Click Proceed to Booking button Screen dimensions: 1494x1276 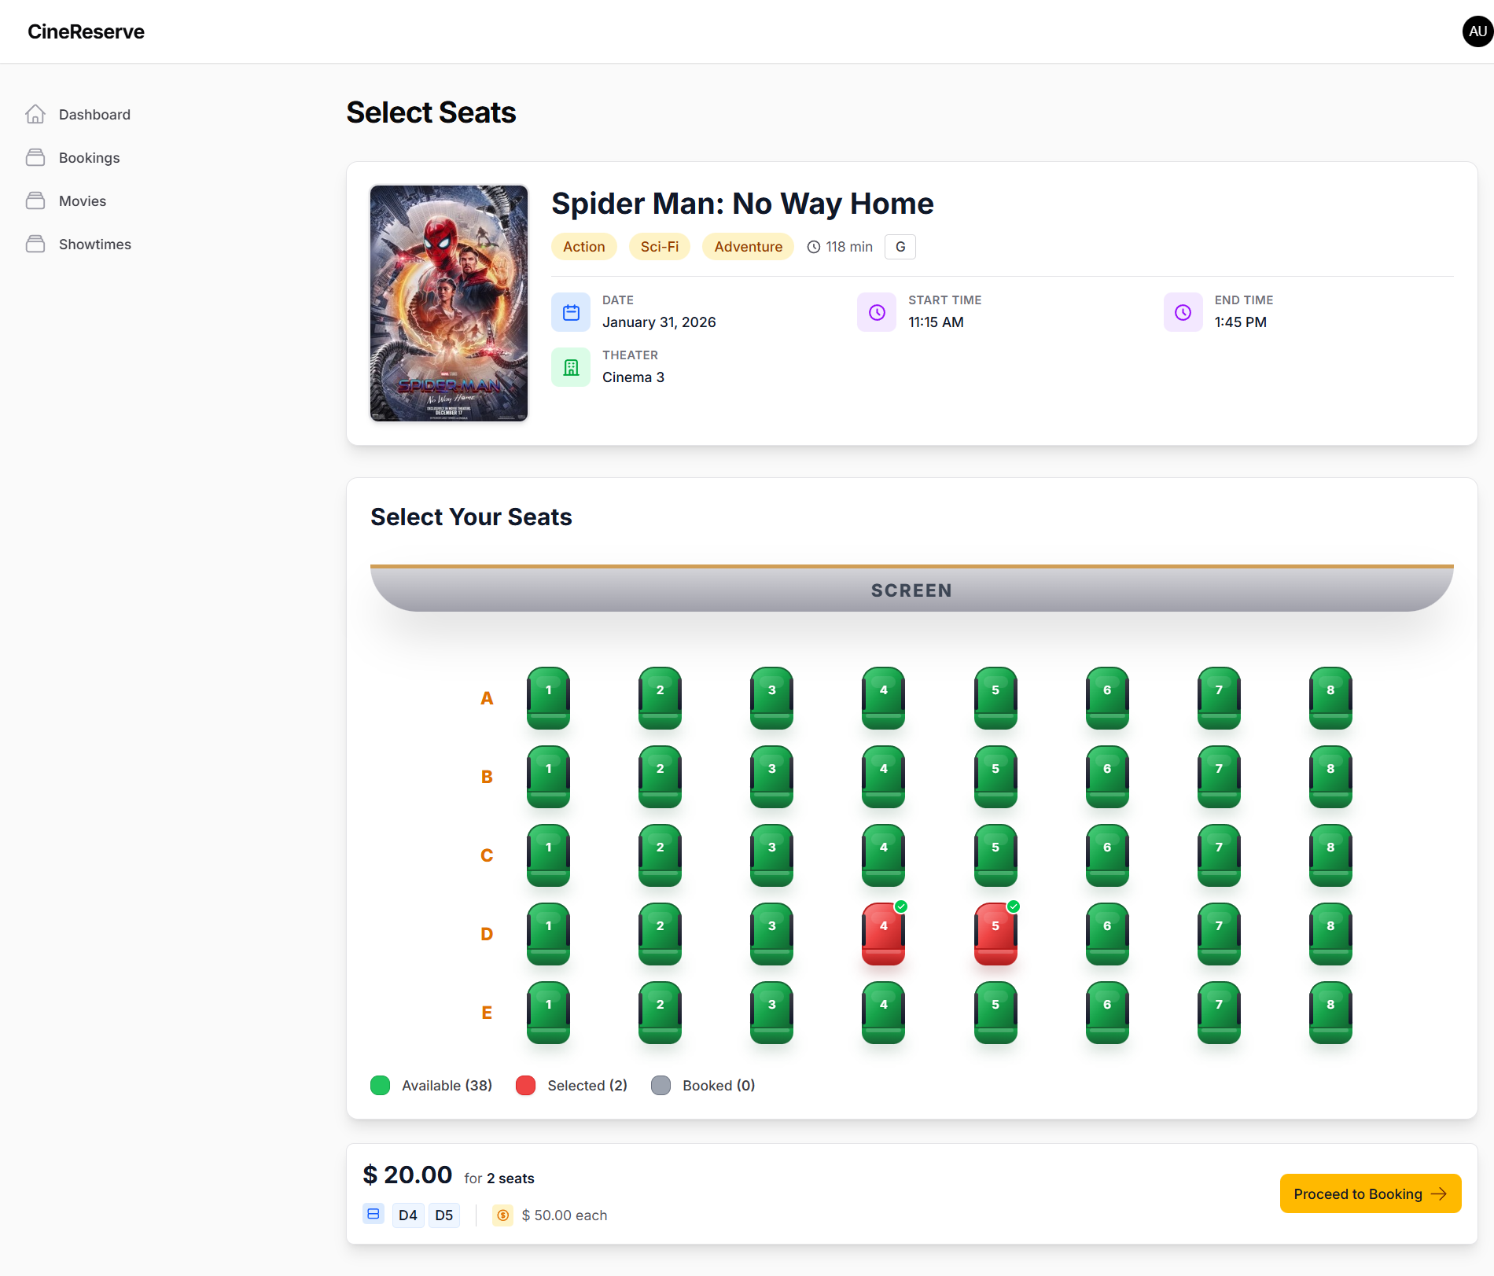[1370, 1193]
